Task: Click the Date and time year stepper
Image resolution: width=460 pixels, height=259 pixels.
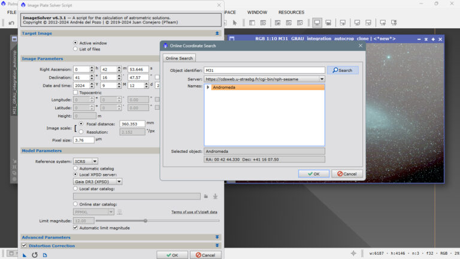Action: tap(92, 86)
